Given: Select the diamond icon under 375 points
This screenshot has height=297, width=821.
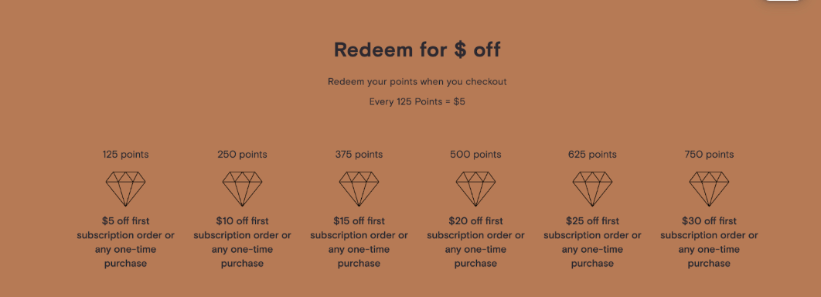Looking at the screenshot, I should (359, 189).
